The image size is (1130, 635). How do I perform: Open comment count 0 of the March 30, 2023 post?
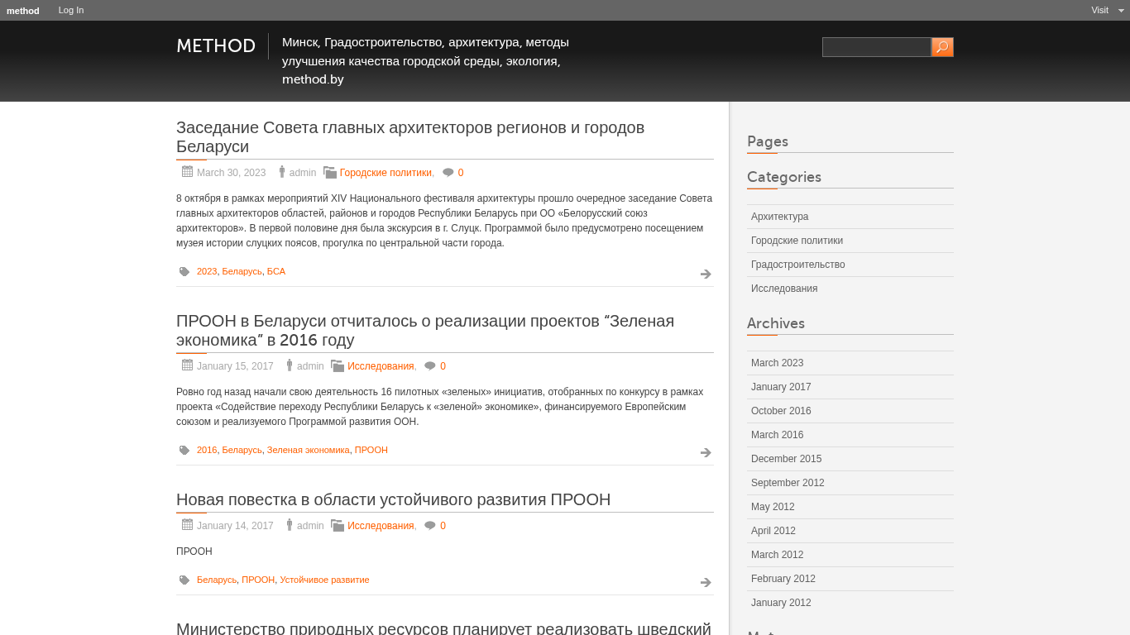[x=461, y=173]
